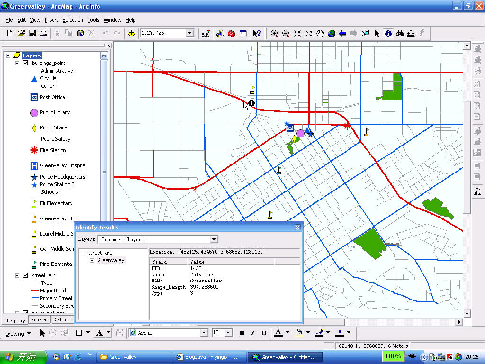485x364 pixels.
Task: Close the Identify Results window
Action: 297,227
